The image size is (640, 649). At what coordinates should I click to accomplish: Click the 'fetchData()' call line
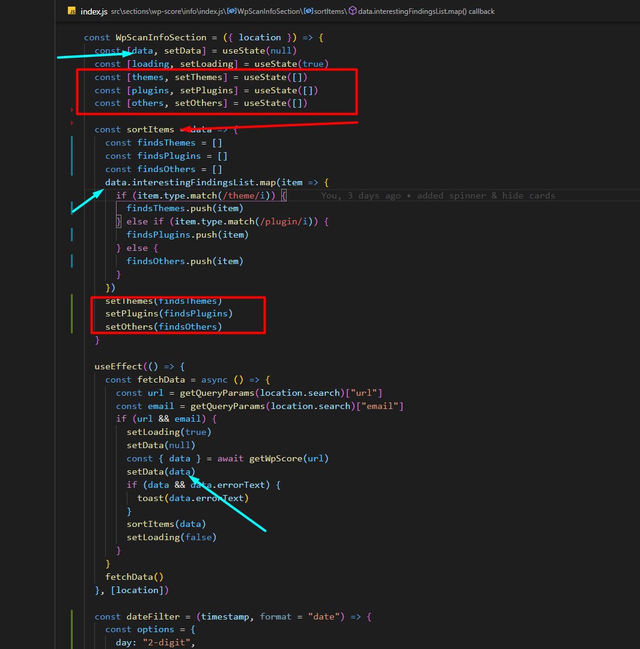click(135, 577)
